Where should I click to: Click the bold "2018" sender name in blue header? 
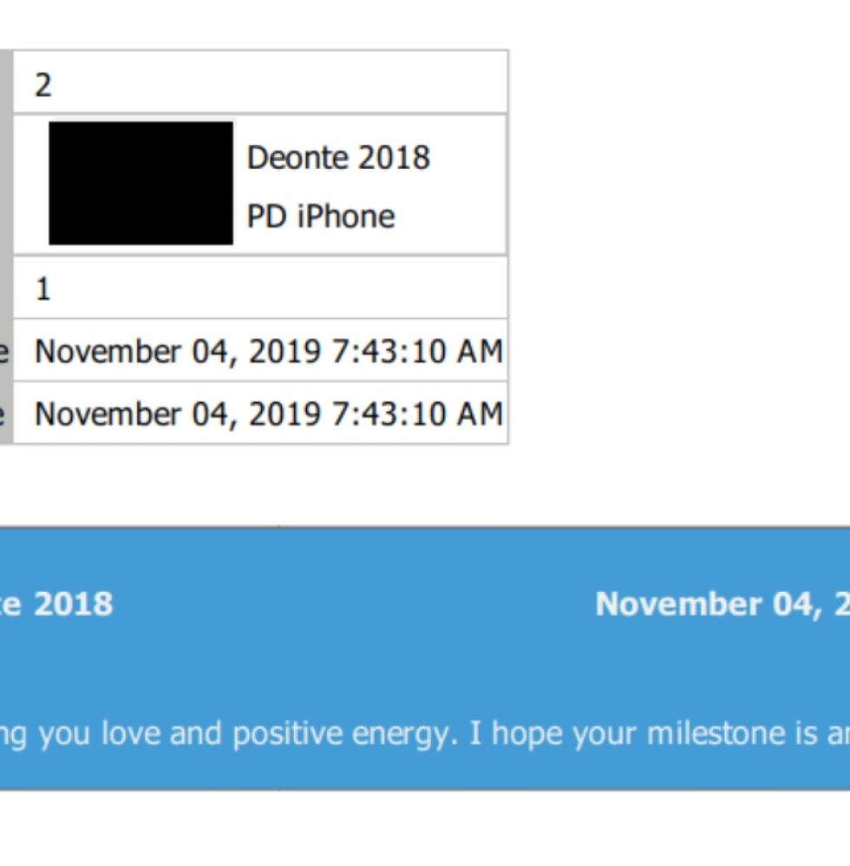[74, 603]
